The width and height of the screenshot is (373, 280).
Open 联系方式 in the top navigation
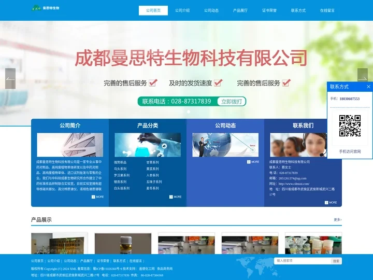coord(298,10)
